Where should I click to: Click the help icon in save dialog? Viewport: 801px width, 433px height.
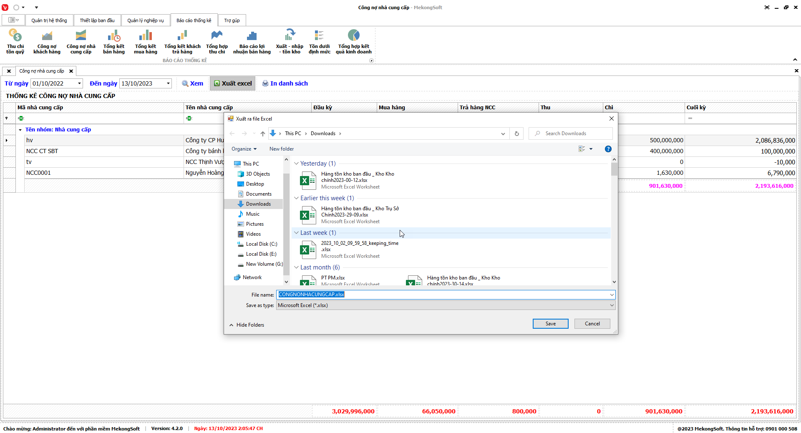pos(608,149)
